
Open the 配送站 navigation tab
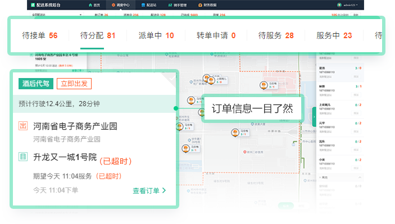(149, 5)
